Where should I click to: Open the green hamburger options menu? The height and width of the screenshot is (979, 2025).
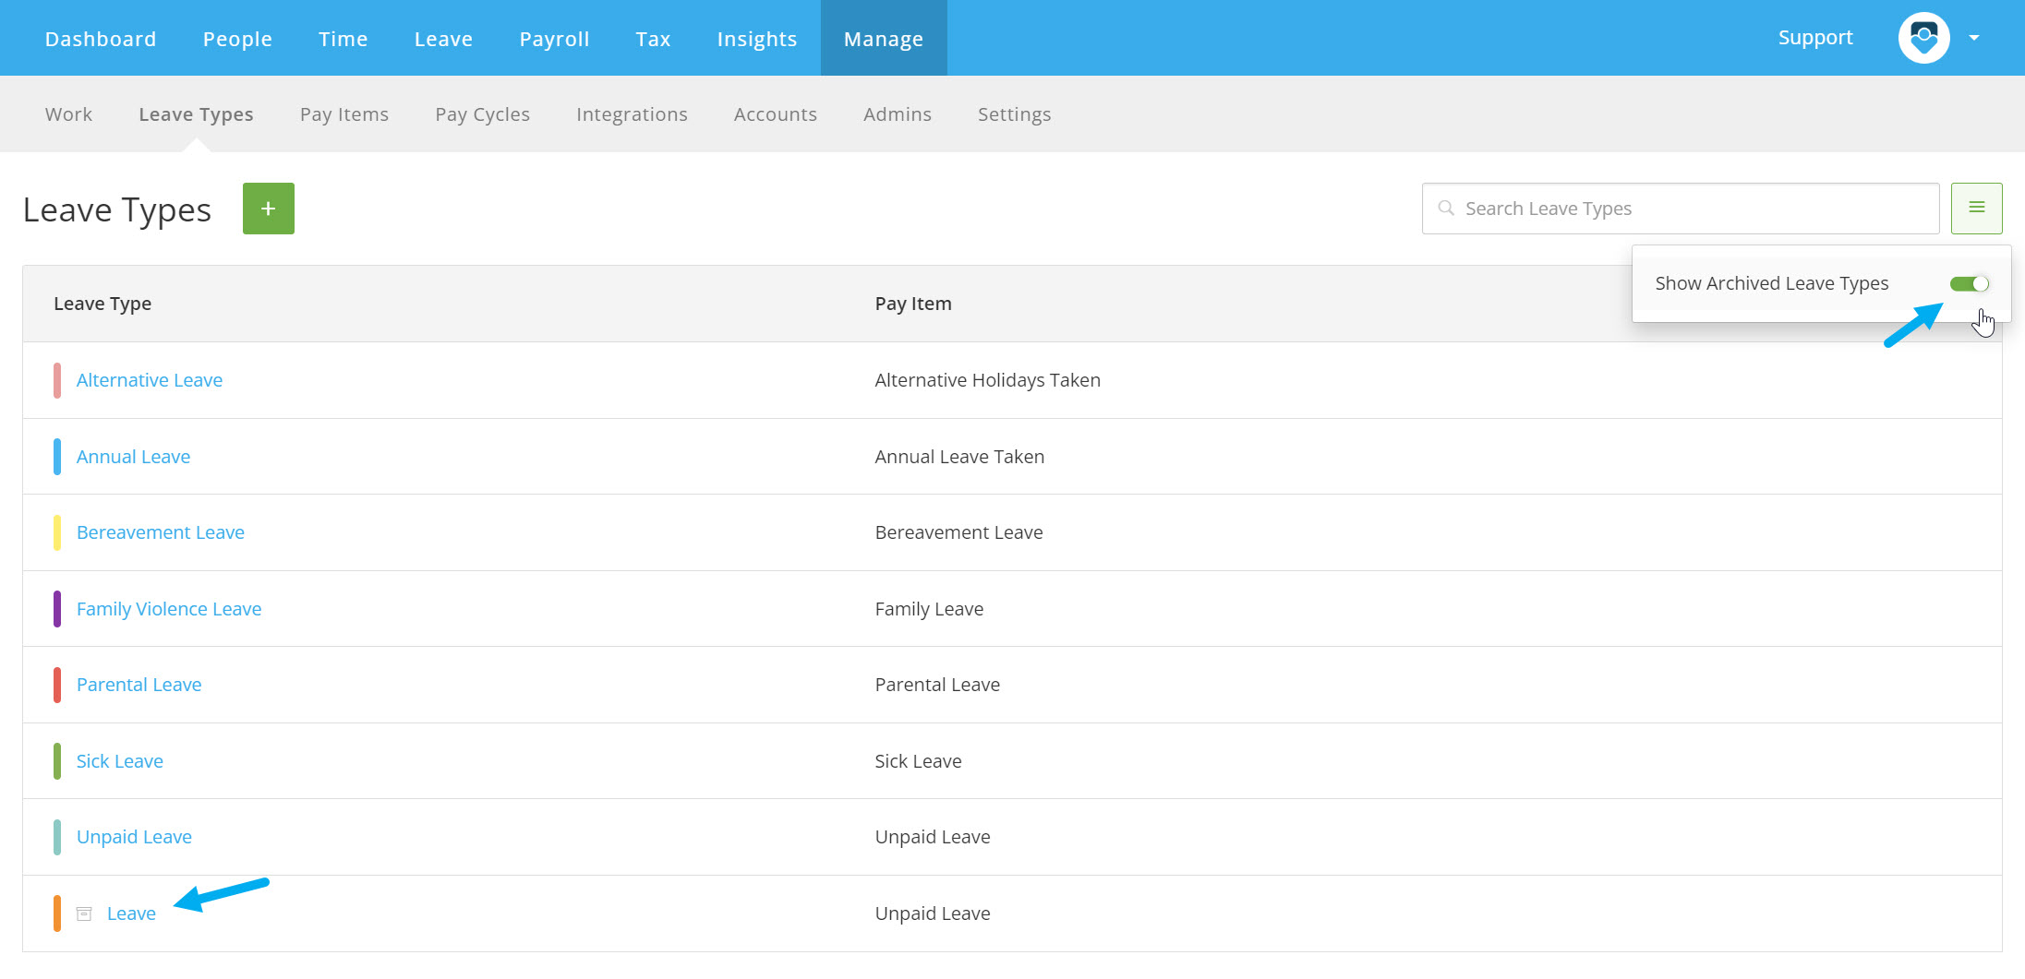click(1976, 209)
